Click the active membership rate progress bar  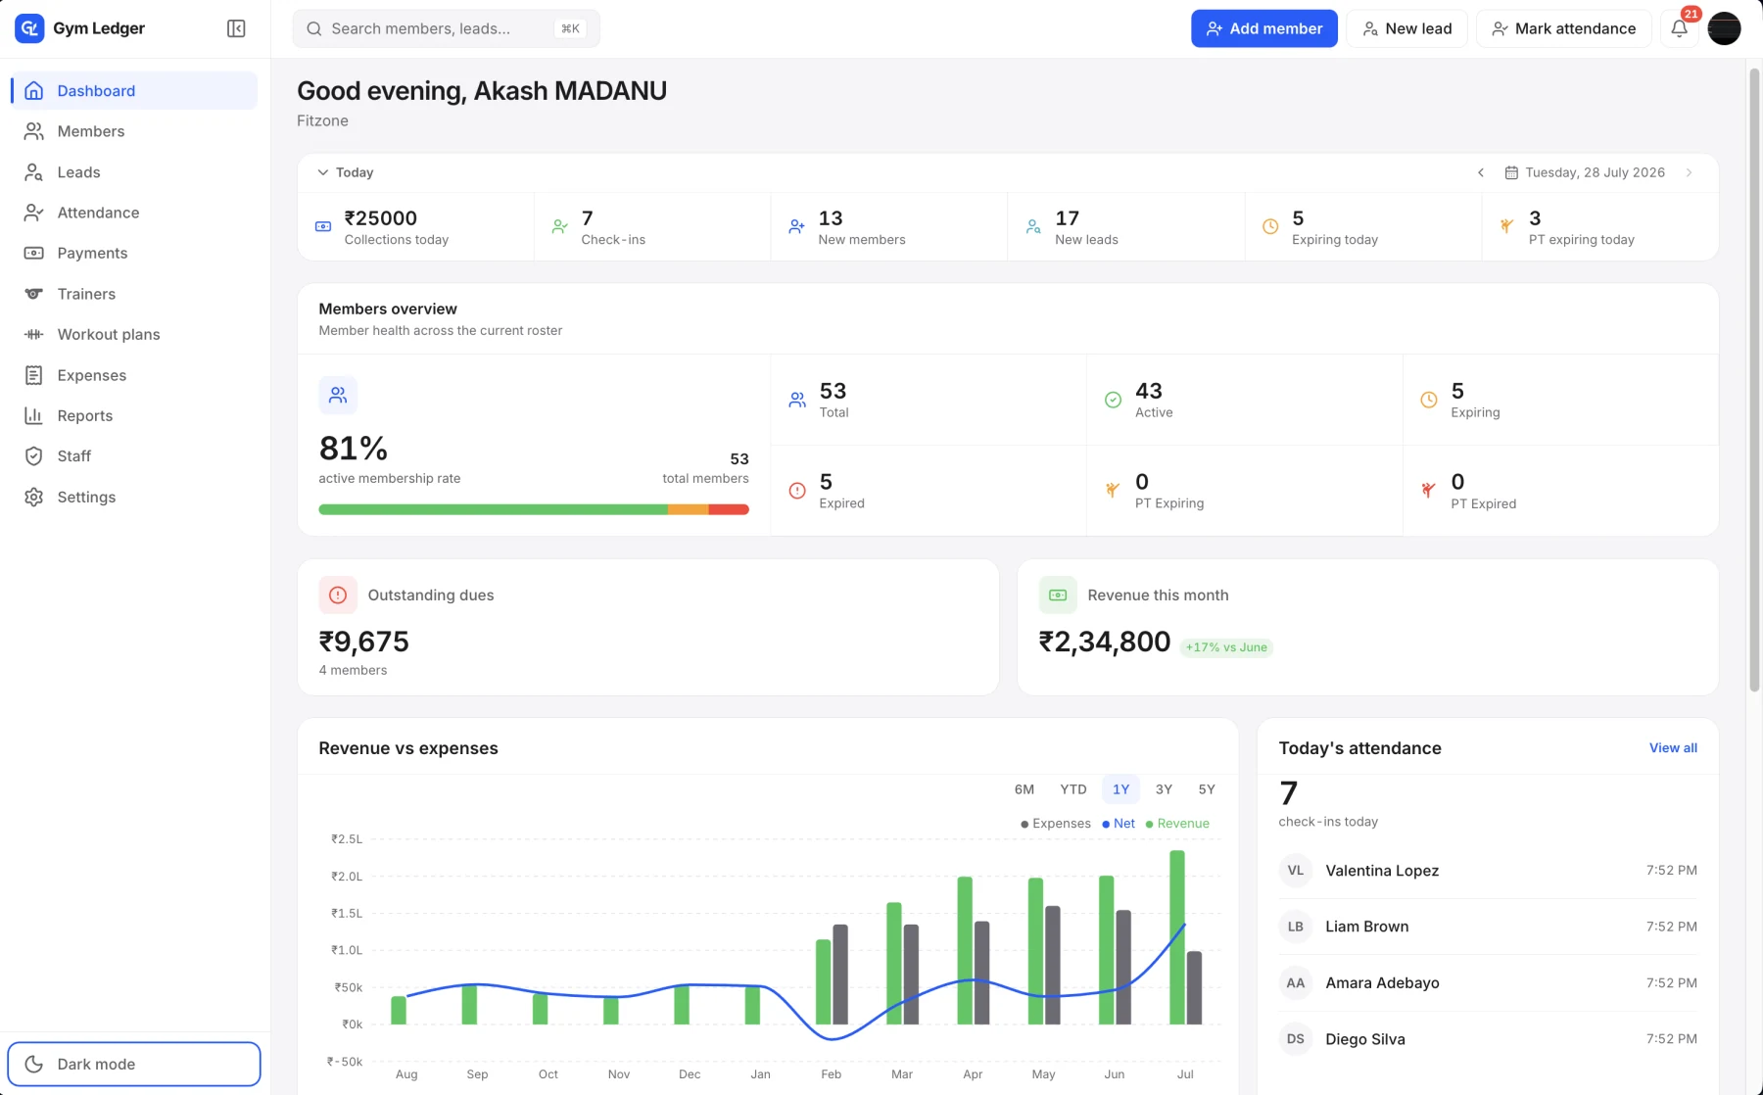point(534,509)
